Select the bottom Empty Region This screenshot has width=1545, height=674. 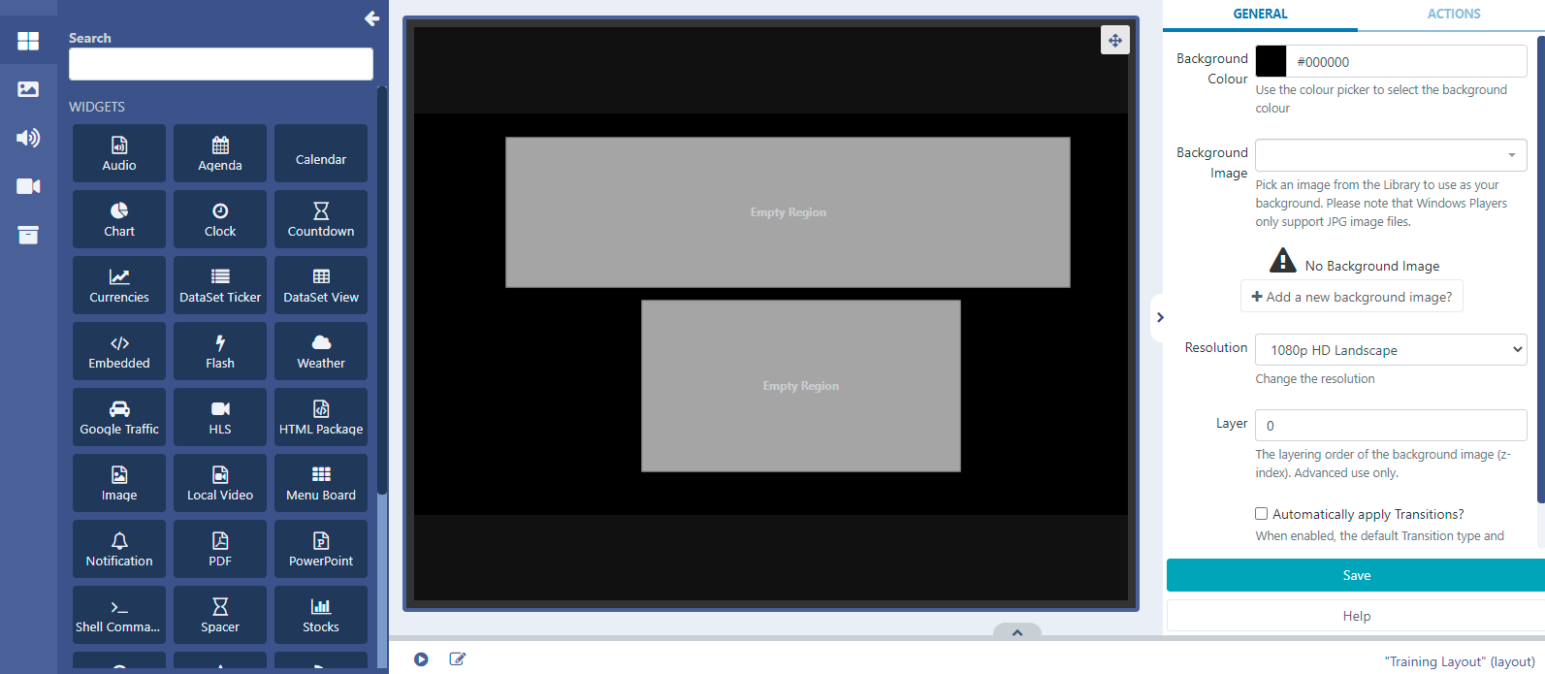(801, 386)
